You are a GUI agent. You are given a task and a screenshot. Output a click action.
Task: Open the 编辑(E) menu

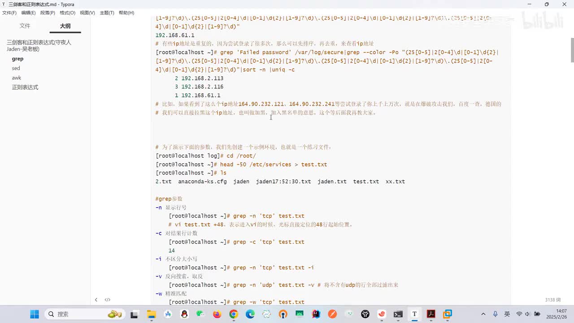pyautogui.click(x=28, y=13)
